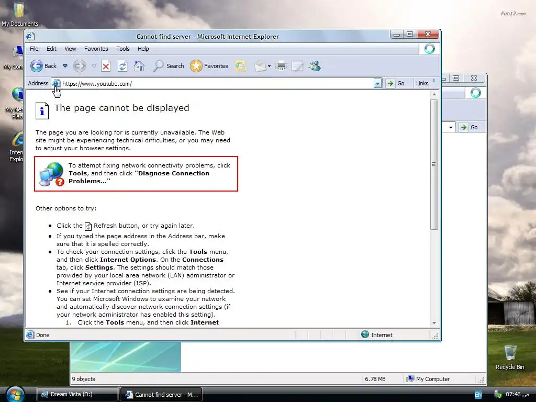The image size is (536, 402).
Task: Open the File menu
Action: tap(34, 49)
